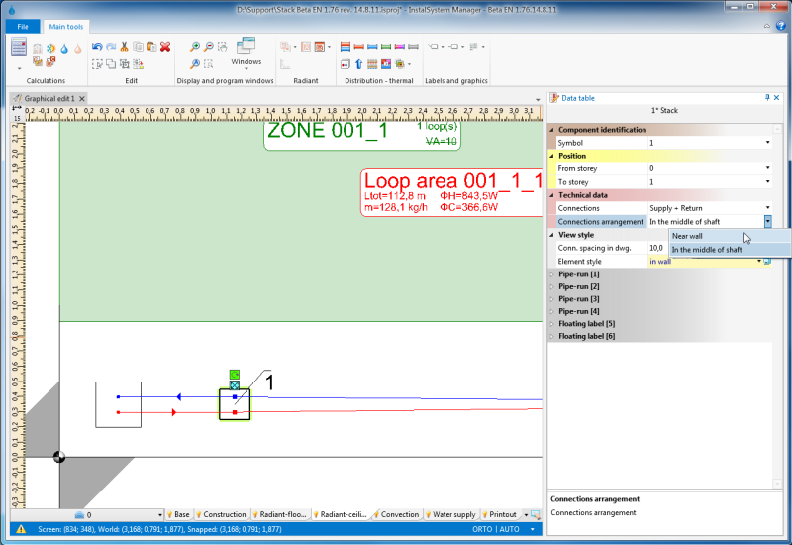Viewport: 792px width, 545px height.
Task: Open the layer tabs overflow dropdown arrow
Action: pyautogui.click(x=526, y=515)
